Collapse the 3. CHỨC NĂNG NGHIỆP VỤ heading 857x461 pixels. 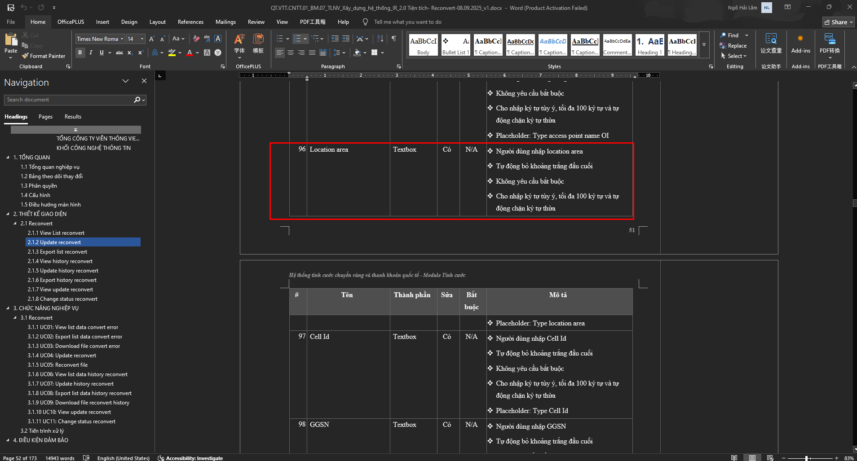click(8, 308)
